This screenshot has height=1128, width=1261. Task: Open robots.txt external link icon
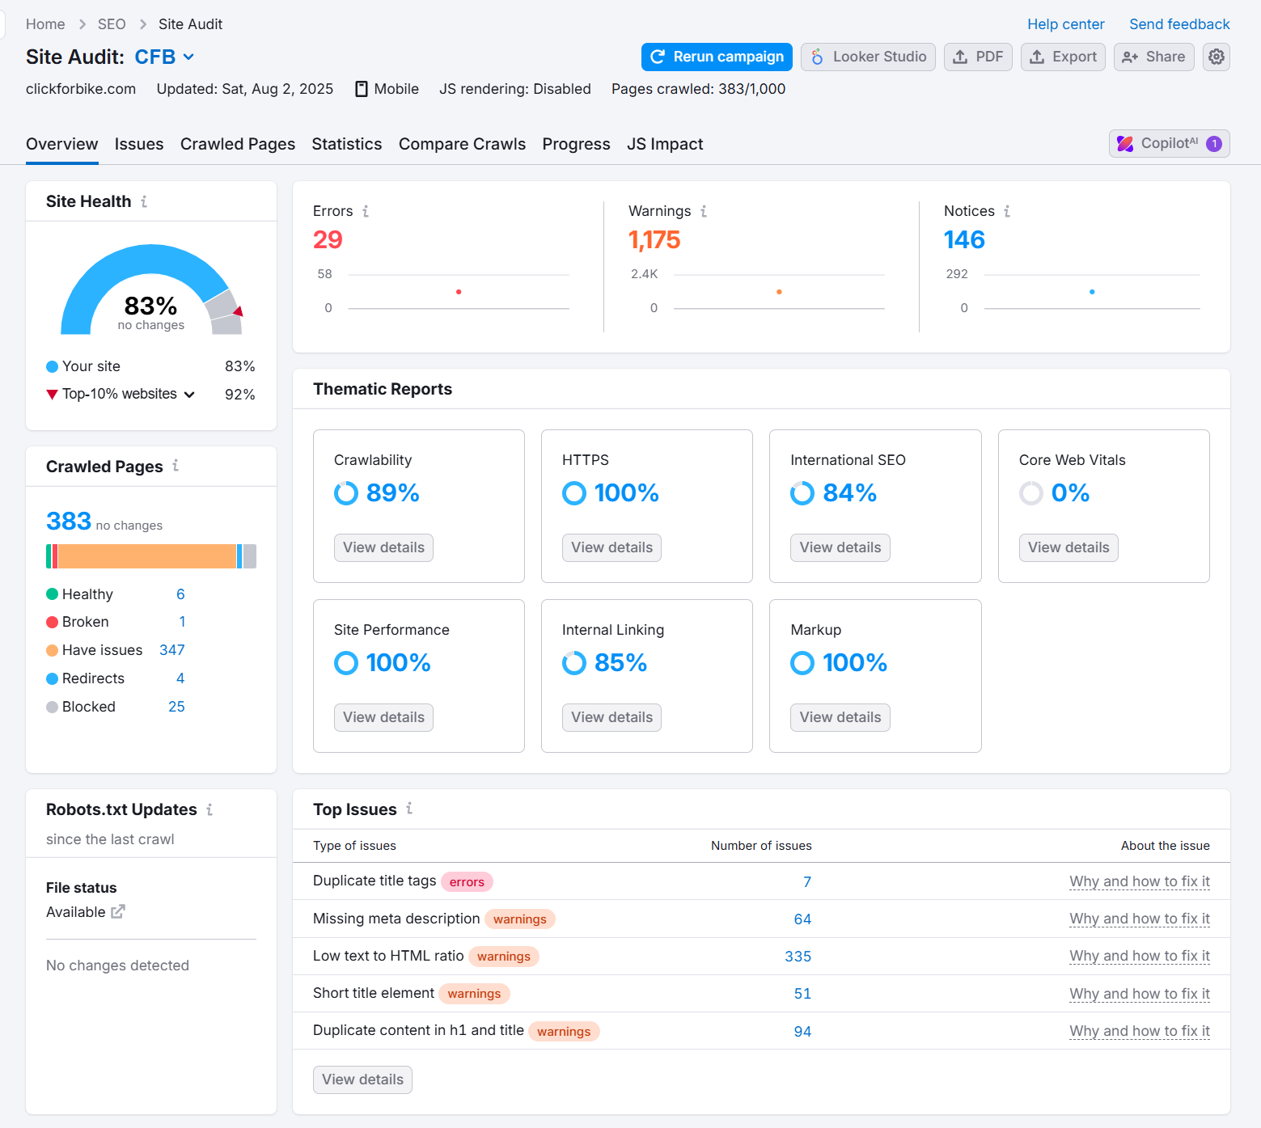tap(118, 911)
